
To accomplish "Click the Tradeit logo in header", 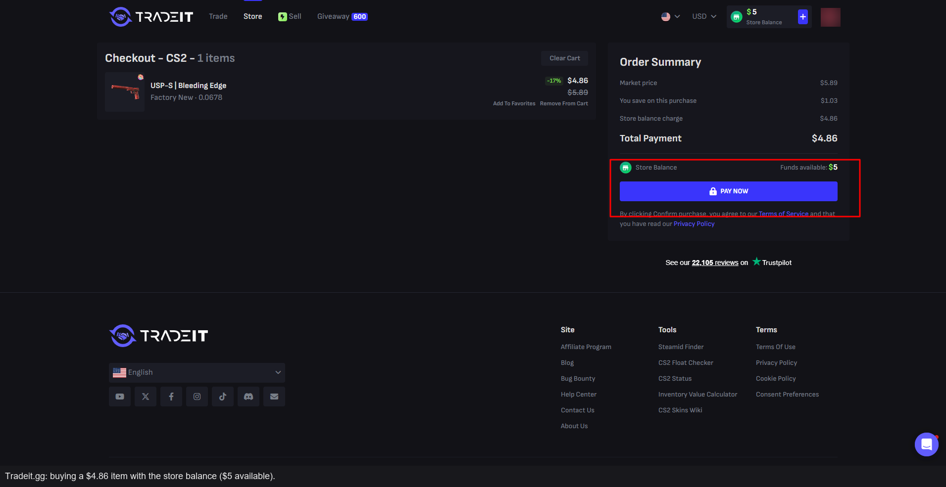I will click(x=151, y=17).
